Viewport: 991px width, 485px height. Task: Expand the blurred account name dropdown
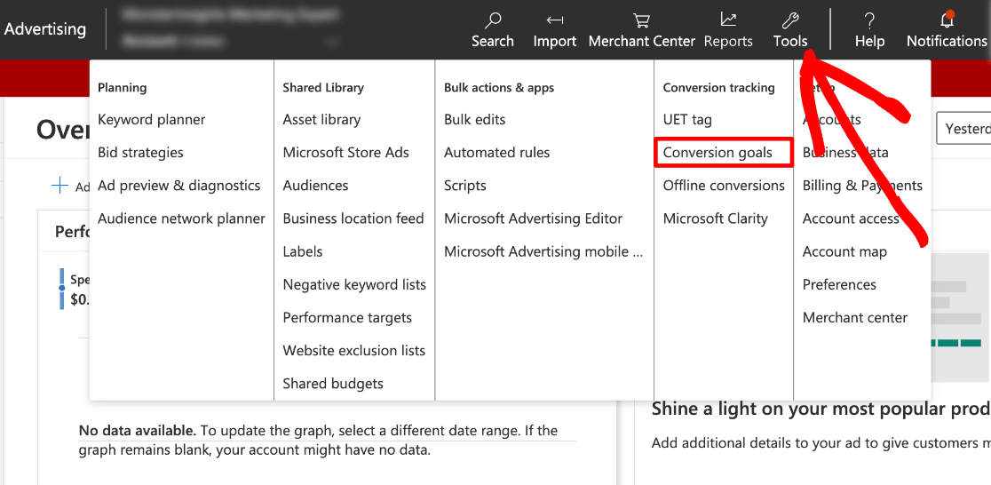tap(333, 41)
